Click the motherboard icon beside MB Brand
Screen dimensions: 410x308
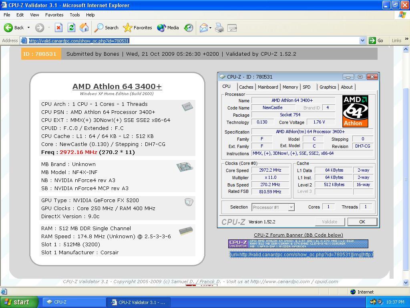click(x=185, y=166)
